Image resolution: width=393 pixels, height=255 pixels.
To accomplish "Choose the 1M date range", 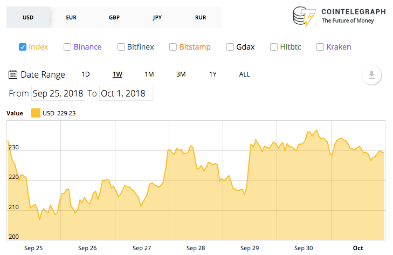I will pos(149,74).
